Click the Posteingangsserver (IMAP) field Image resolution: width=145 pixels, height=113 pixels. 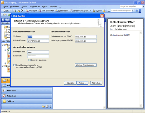86,37
